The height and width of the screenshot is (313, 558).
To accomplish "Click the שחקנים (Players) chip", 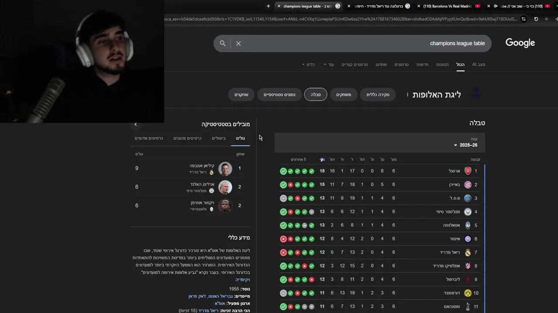I will 242,94.
